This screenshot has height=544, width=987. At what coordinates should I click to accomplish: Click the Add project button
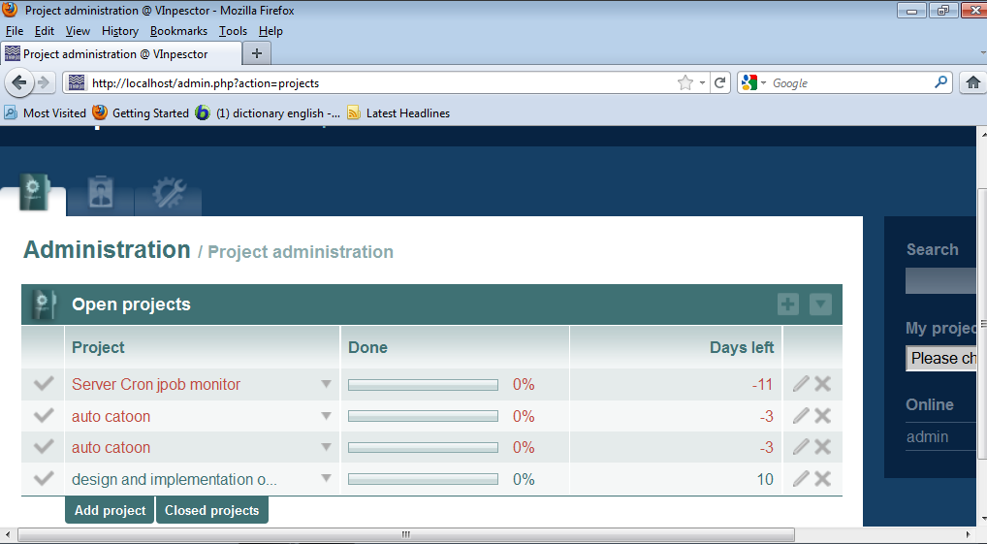(x=110, y=510)
